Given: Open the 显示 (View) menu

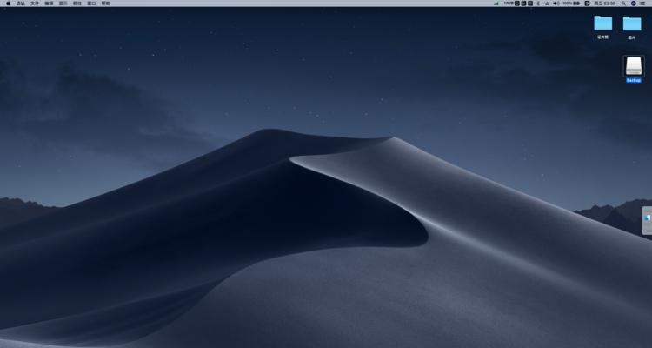Looking at the screenshot, I should (63, 3).
